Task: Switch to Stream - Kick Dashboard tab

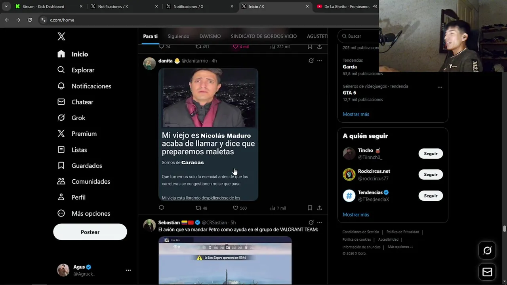Action: pyautogui.click(x=49, y=6)
